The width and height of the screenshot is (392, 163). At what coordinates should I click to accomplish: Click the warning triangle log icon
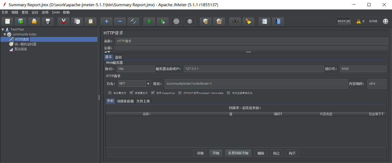tap(358, 21)
